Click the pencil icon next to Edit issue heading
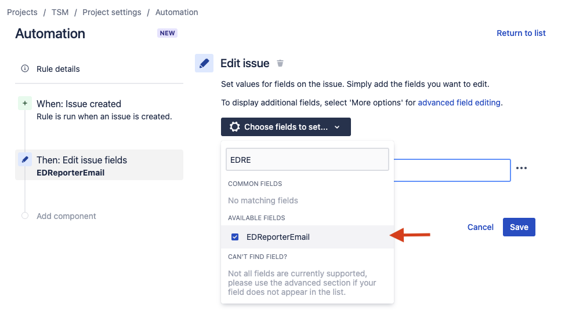The width and height of the screenshot is (565, 325). point(204,63)
